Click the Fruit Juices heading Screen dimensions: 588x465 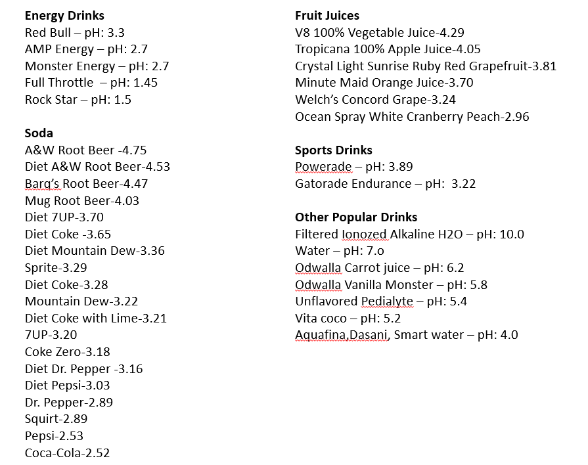click(327, 16)
